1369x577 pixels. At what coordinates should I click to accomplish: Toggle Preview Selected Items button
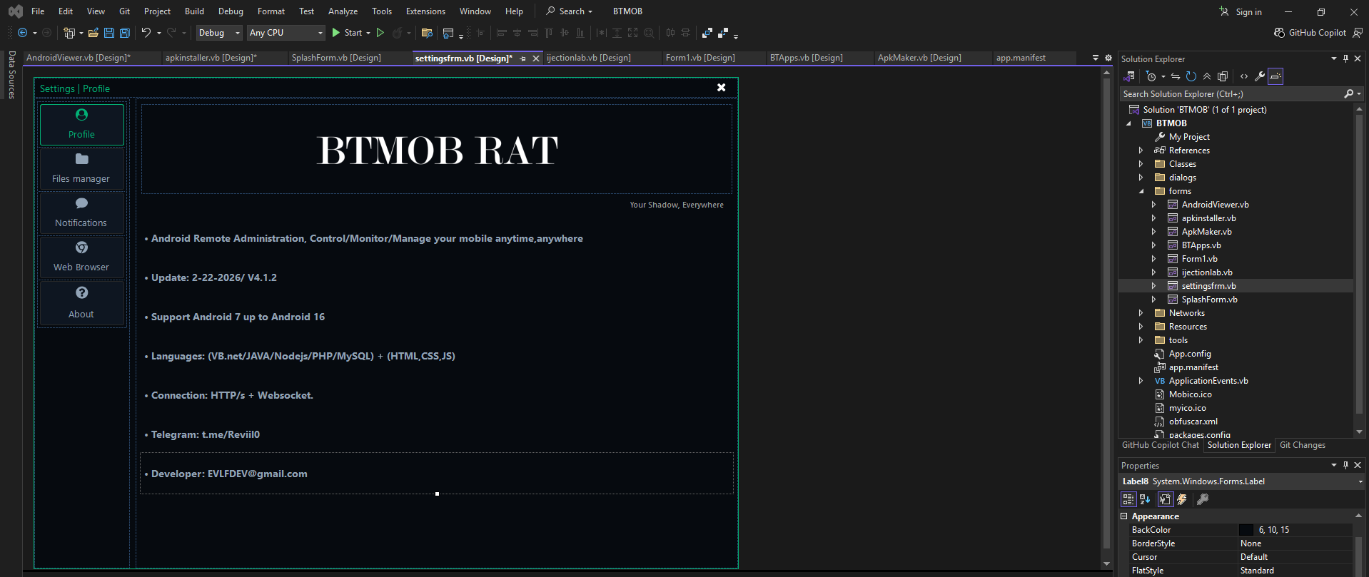coord(1275,76)
